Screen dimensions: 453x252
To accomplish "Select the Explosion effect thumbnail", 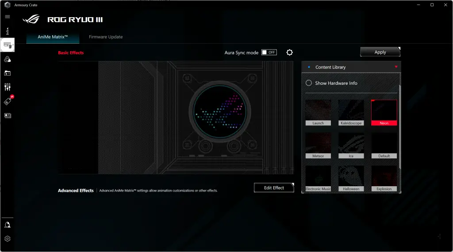I will [x=384, y=178].
